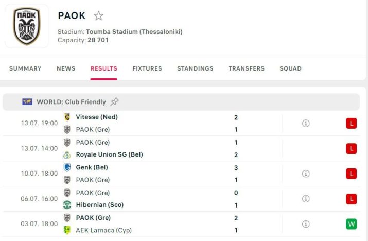Star PAOK as a favorite team

click(98, 16)
